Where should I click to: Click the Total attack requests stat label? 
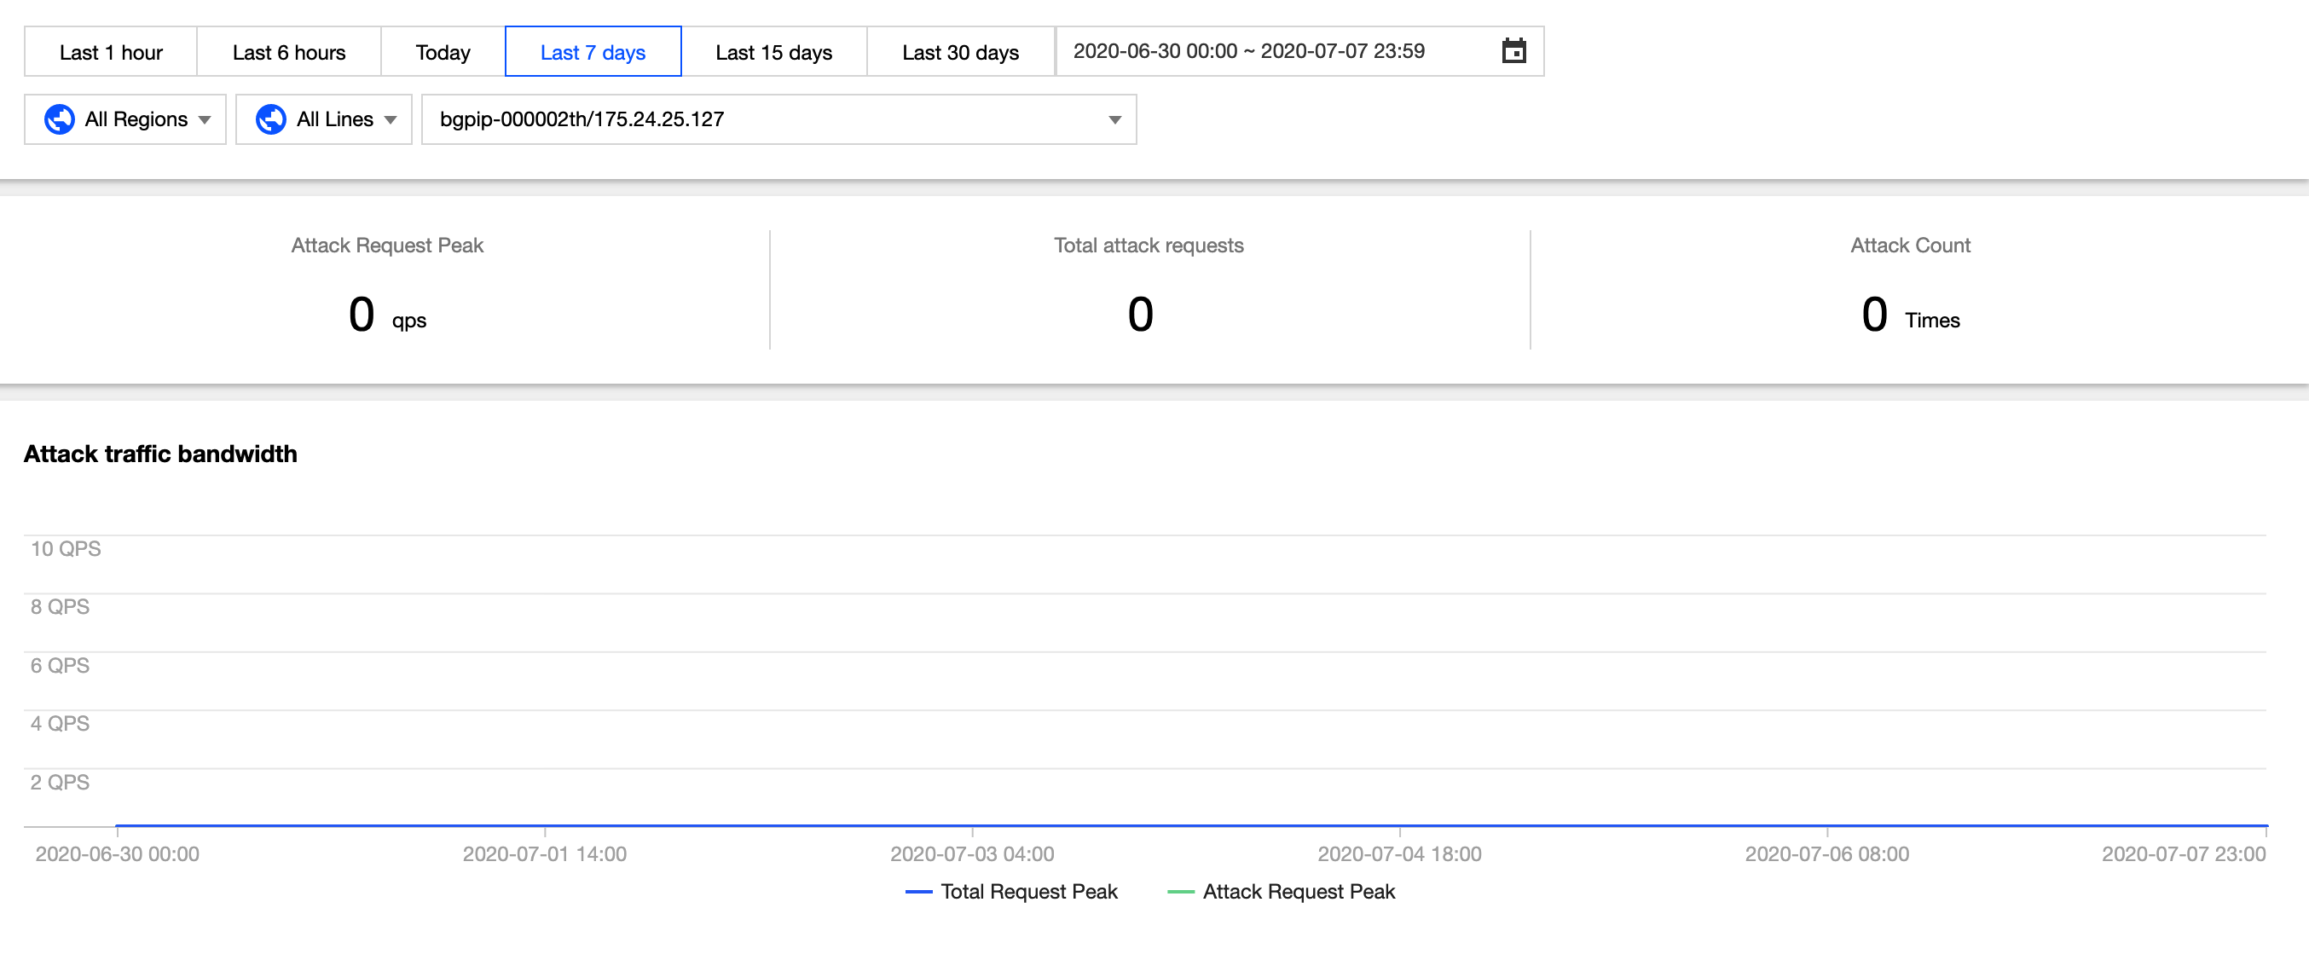1149,246
